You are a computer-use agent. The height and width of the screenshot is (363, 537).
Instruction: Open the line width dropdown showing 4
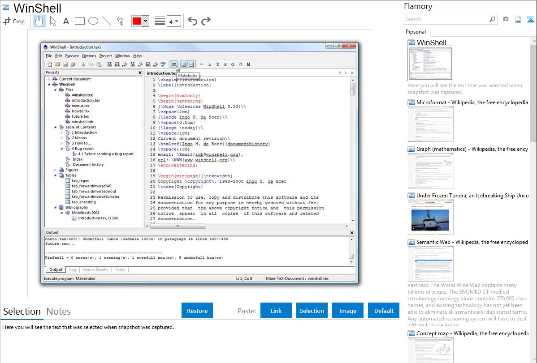pos(173,21)
